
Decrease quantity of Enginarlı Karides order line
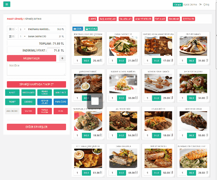(17, 29)
